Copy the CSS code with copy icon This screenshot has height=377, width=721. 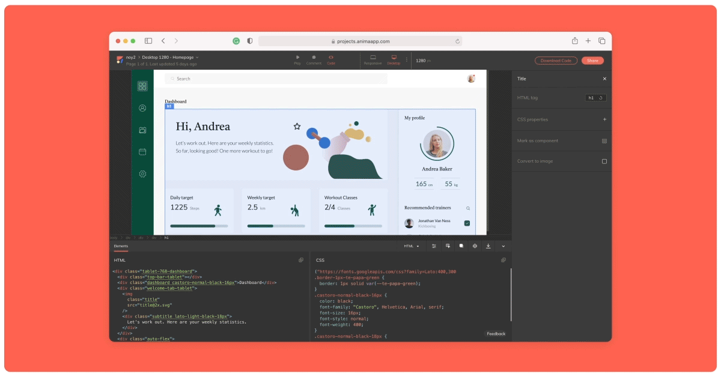(503, 260)
